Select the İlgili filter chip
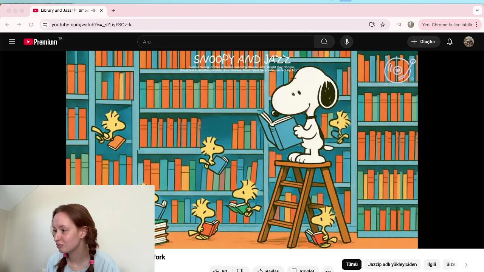This screenshot has width=484, height=272. (431, 264)
